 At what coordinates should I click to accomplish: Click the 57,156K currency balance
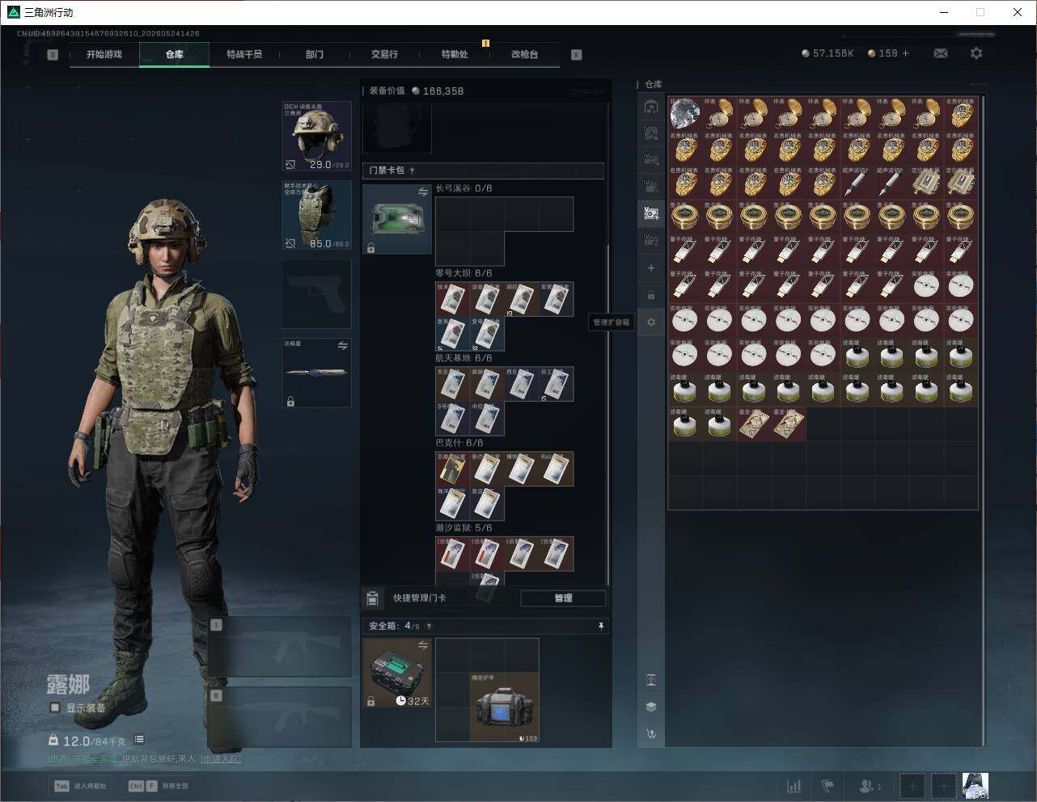tap(827, 53)
